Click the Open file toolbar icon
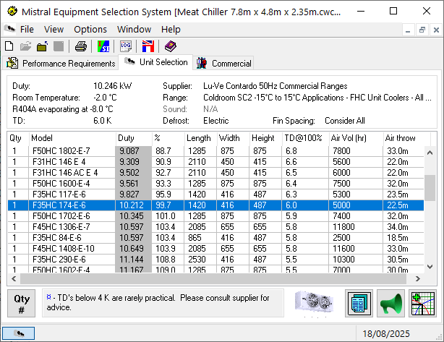 [25, 46]
